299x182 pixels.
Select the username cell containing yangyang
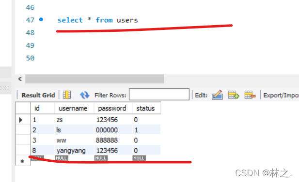(74, 151)
